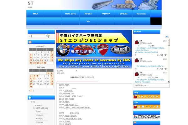Click the (20161) calendar month heading
188x125 pixels.
point(41,67)
